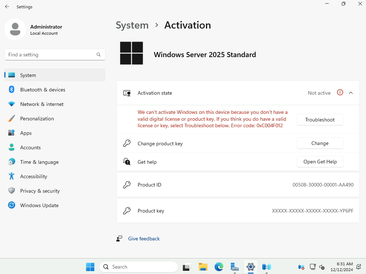Click the Troubleshoot button
366x274 pixels.
tap(320, 120)
